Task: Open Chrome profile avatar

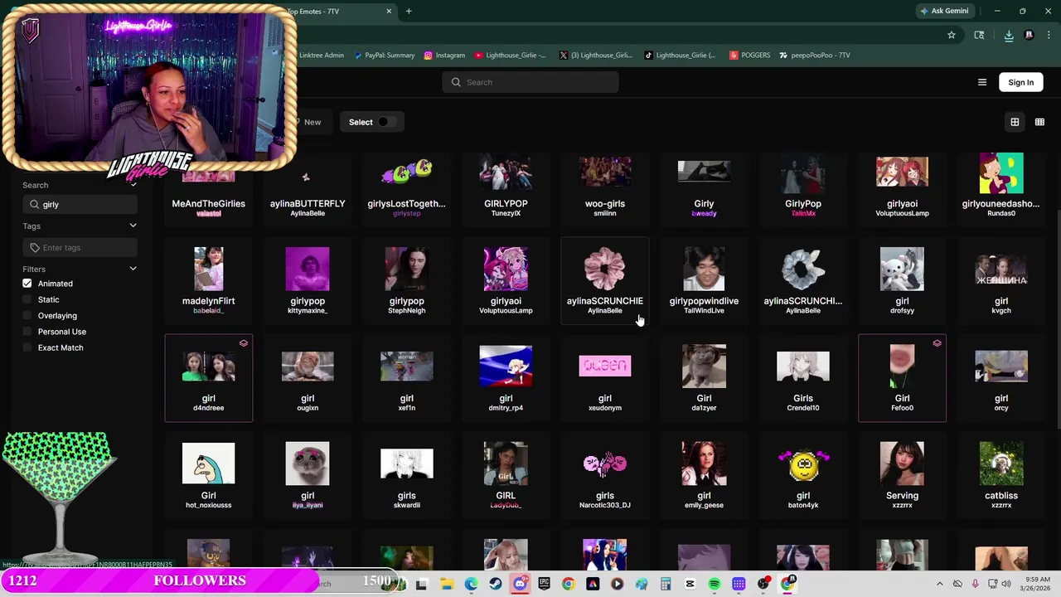Action: [x=1029, y=35]
